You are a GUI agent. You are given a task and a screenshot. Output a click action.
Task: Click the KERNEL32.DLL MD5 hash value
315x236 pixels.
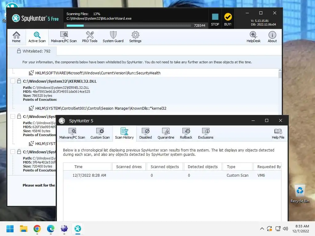click(61, 92)
